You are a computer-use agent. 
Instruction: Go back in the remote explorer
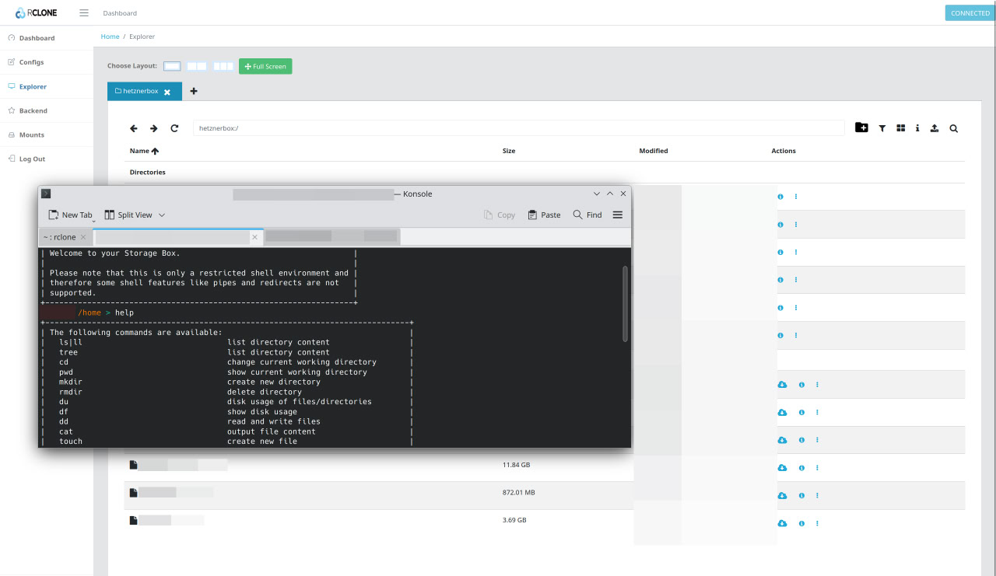point(134,128)
